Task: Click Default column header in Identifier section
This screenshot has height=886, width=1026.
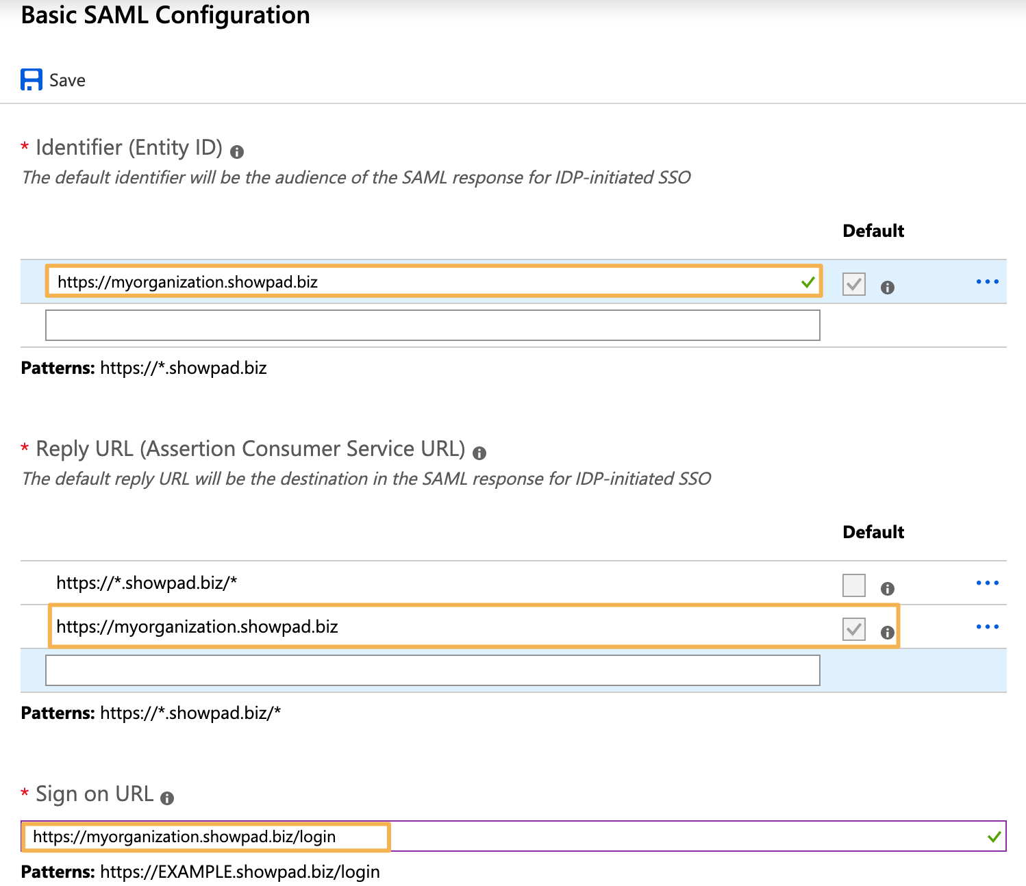Action: [x=873, y=231]
